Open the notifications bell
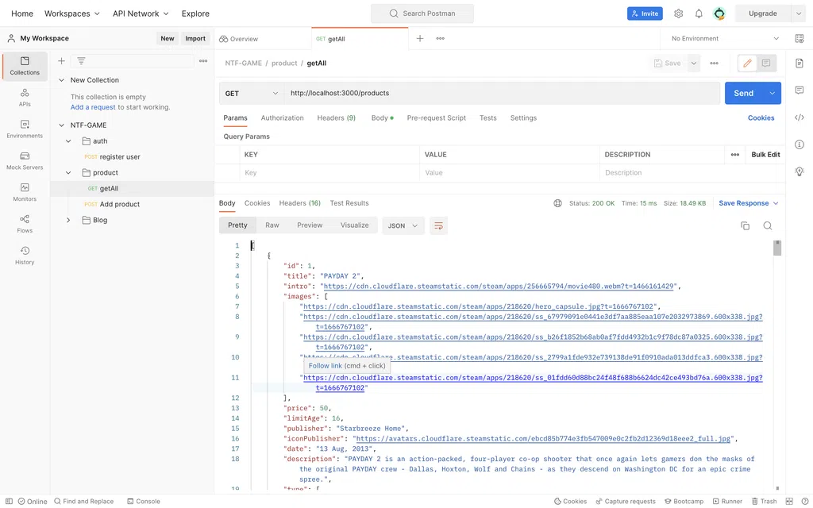Image resolution: width=813 pixels, height=508 pixels. (699, 13)
